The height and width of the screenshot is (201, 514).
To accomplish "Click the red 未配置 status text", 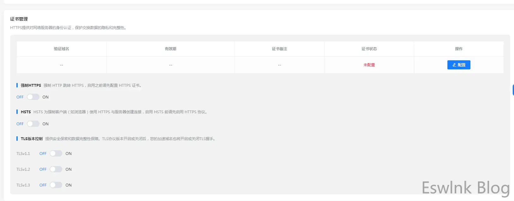I will 369,65.
